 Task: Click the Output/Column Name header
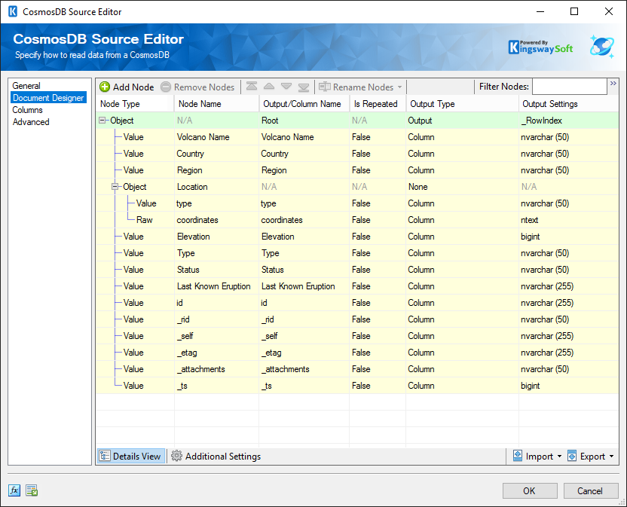click(304, 103)
